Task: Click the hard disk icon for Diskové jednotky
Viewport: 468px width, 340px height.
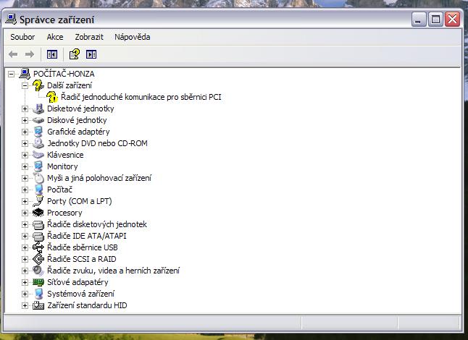Action: (38, 120)
